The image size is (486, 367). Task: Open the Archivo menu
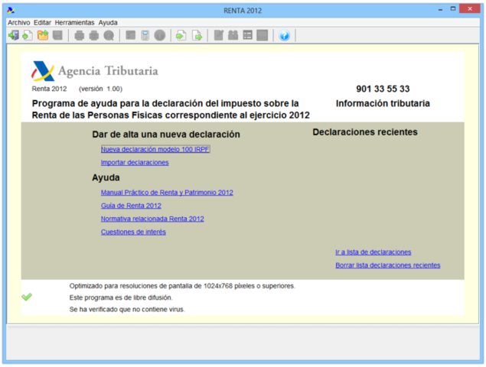19,23
